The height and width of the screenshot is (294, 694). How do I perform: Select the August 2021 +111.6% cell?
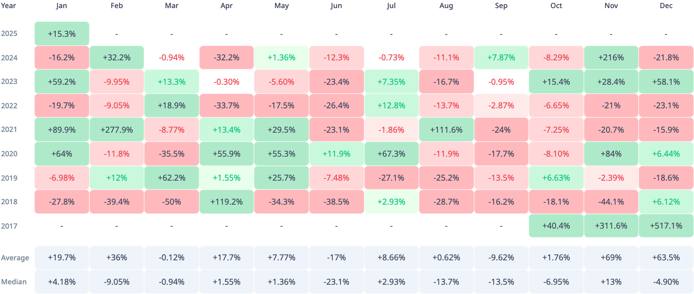446,130
